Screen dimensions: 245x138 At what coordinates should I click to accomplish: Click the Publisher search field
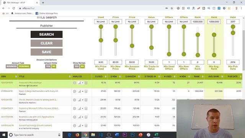point(47,26)
